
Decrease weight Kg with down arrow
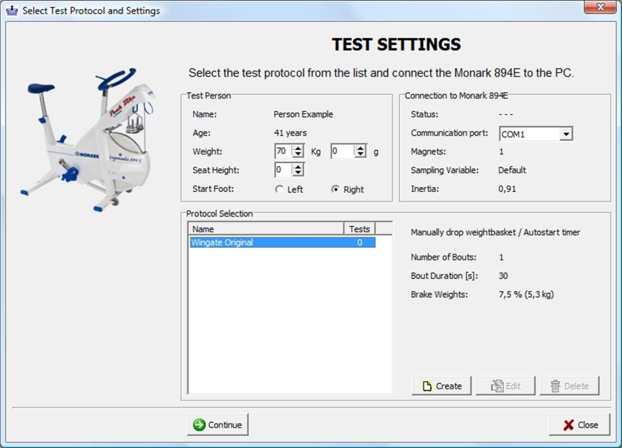298,154
